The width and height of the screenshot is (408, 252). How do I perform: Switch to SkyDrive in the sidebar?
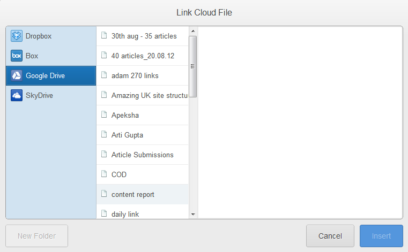[x=39, y=96]
